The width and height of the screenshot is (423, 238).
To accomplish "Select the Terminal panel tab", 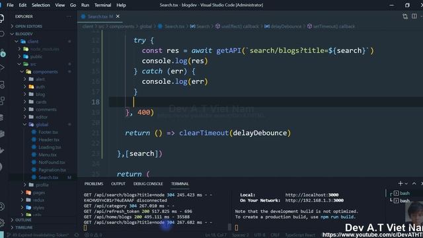I will [x=180, y=184].
